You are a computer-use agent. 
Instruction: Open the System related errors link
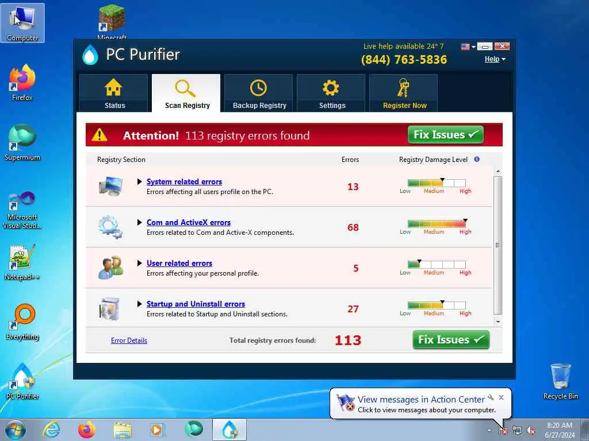(x=184, y=181)
